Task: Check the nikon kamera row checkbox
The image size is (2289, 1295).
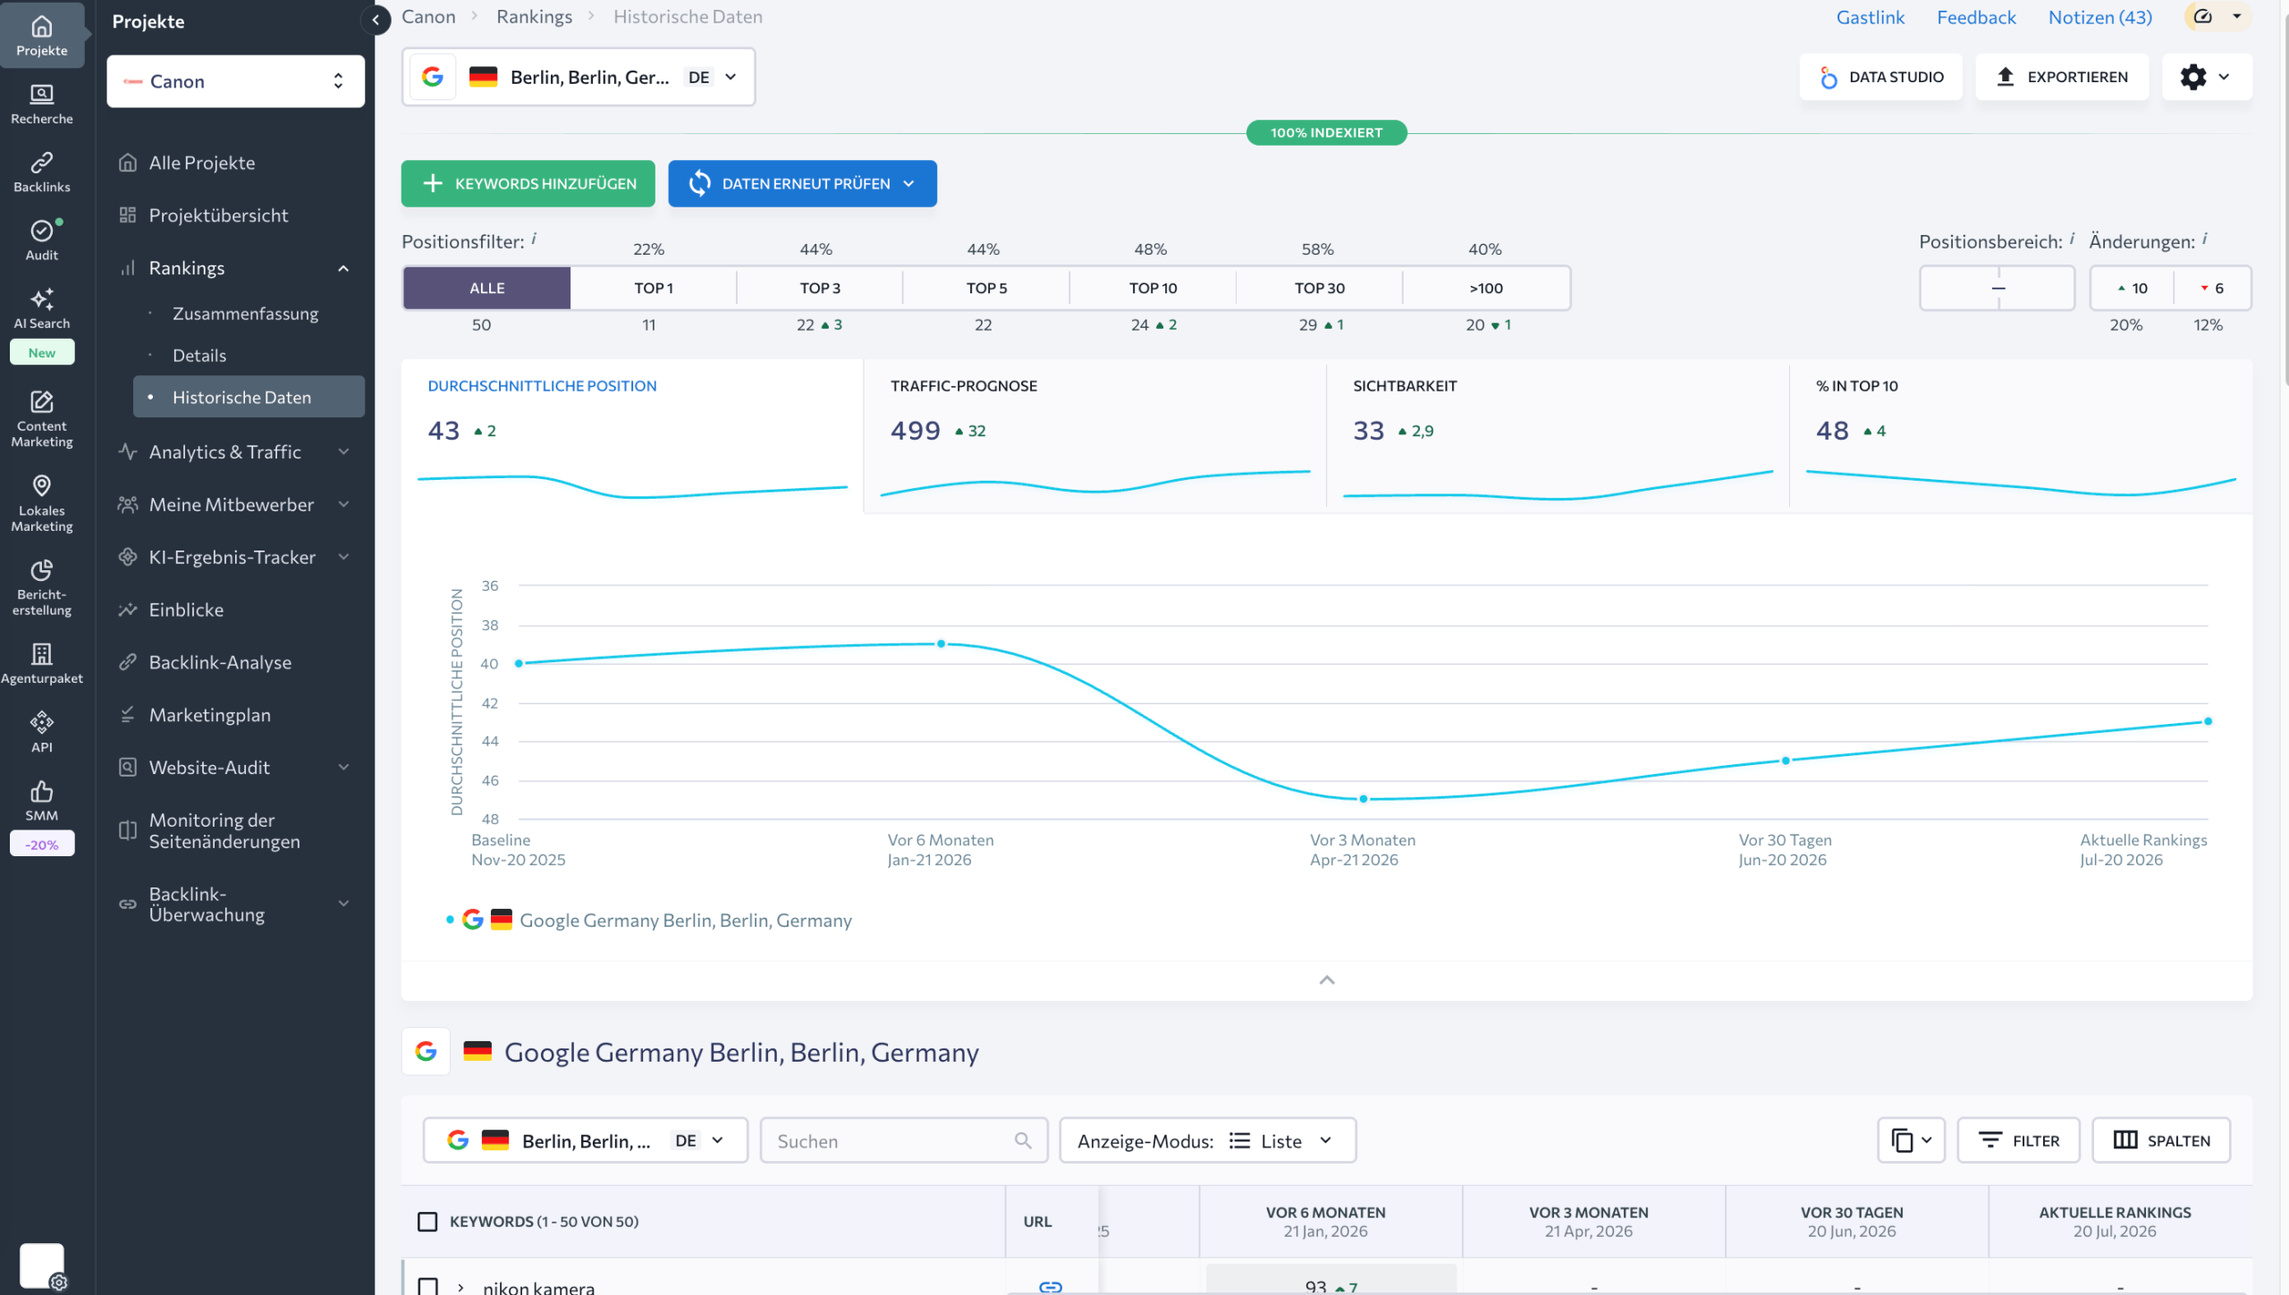Action: [428, 1286]
